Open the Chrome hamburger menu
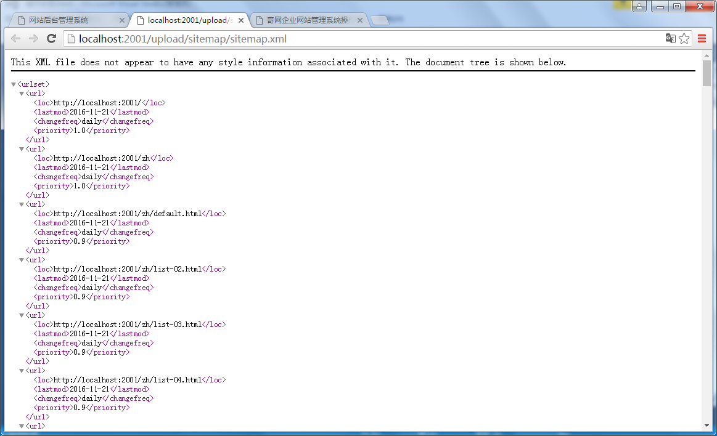Viewport: 717px width, 436px height. click(x=702, y=39)
